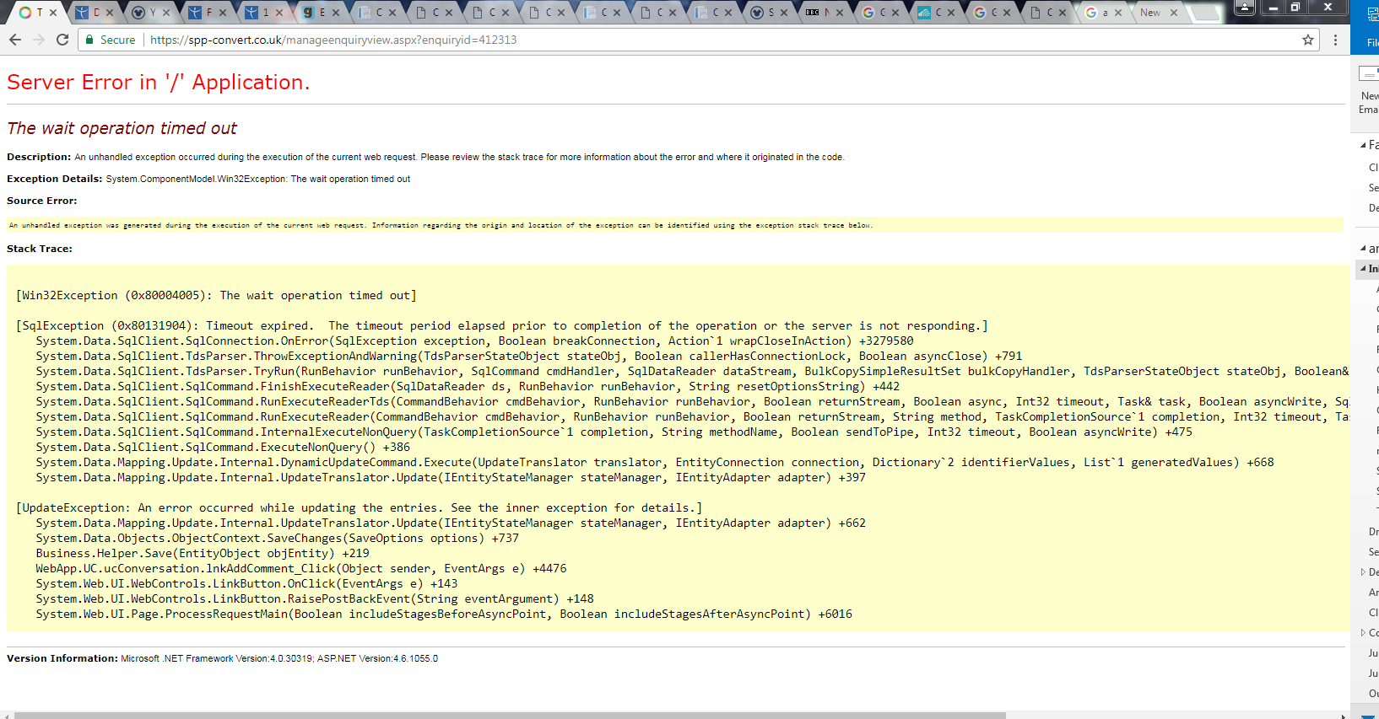The width and height of the screenshot is (1379, 719).
Task: Click the horizontal scrollbar right arrow
Action: (1343, 716)
